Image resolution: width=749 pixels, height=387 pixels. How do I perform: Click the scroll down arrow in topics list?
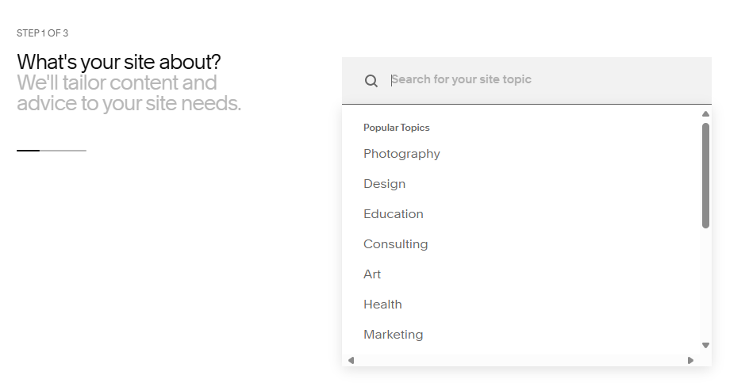[705, 345]
